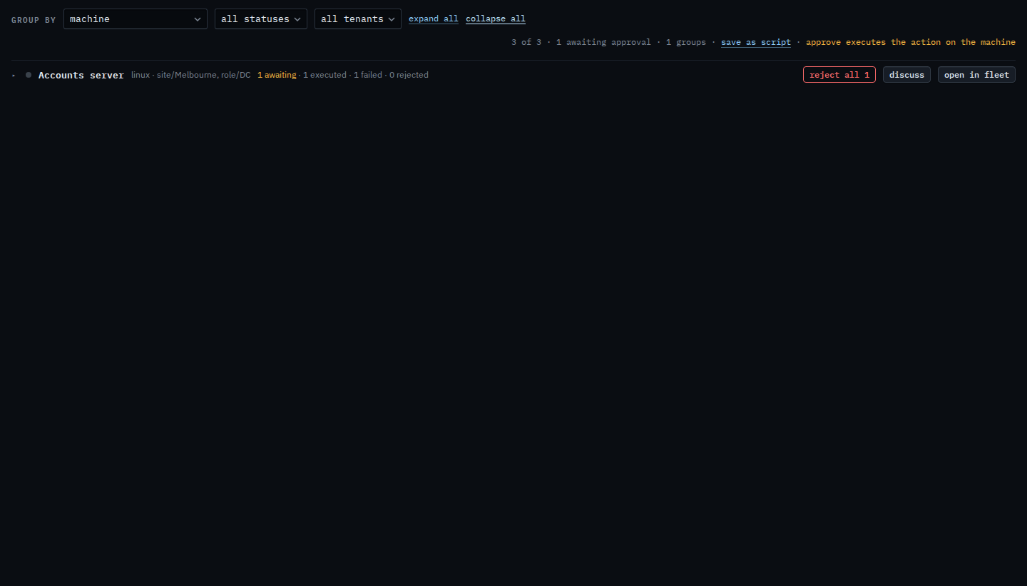Click the 3 of 3 count text
1027x586 pixels.
tap(526, 42)
